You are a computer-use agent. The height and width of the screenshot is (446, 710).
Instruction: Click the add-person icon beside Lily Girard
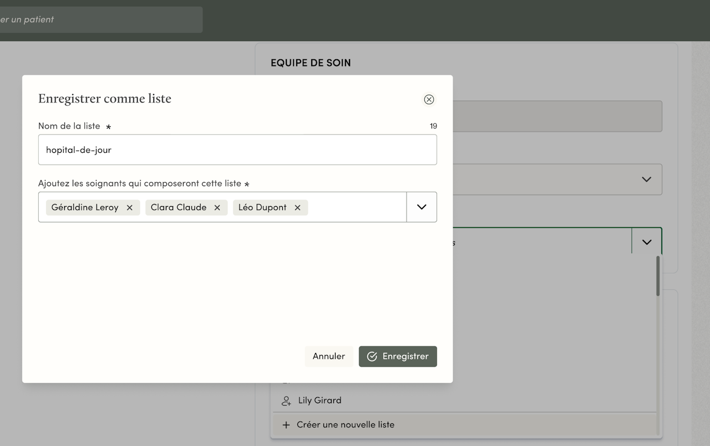(286, 400)
